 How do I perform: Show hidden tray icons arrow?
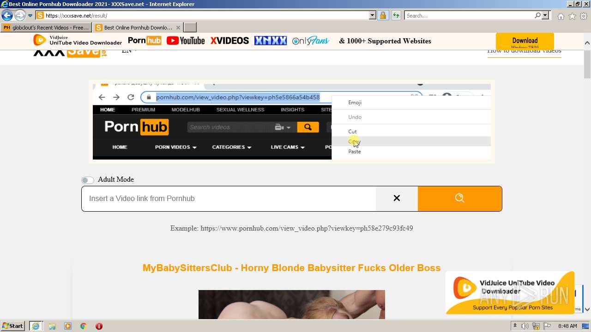point(515,326)
